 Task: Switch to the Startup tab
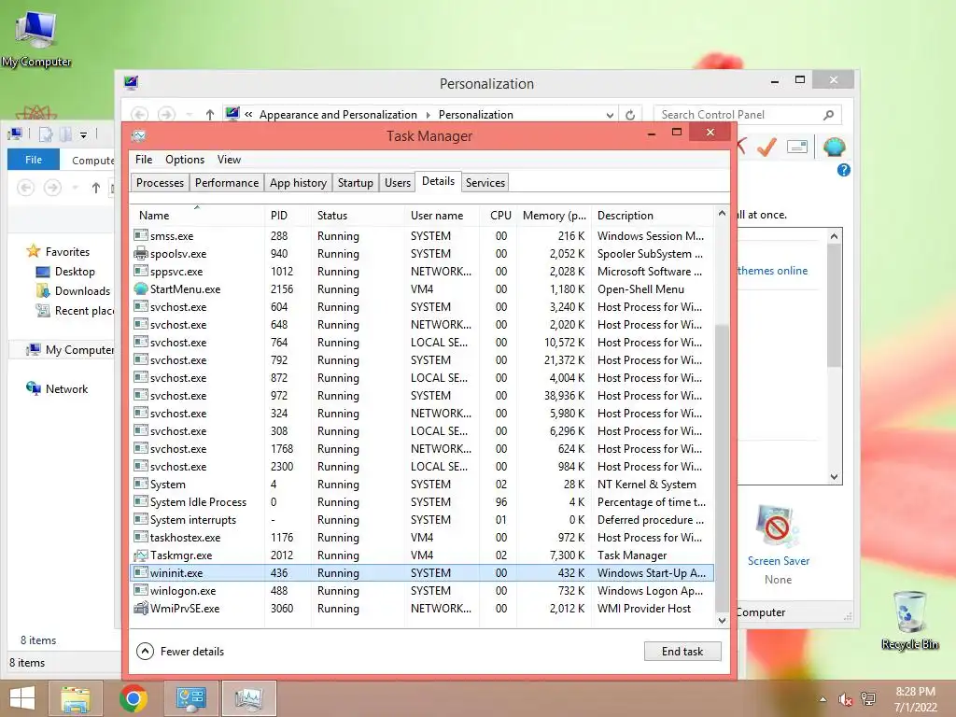pos(356,183)
